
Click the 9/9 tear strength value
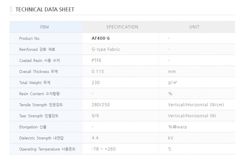pyautogui.click(x=95, y=116)
